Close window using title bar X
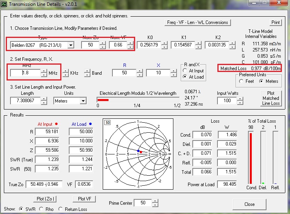The image size is (290, 214). point(279,3)
